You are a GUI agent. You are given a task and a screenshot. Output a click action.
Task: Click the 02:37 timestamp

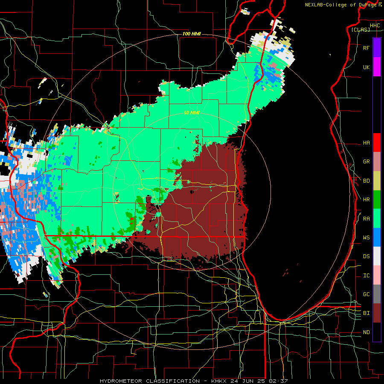pyautogui.click(x=278, y=381)
